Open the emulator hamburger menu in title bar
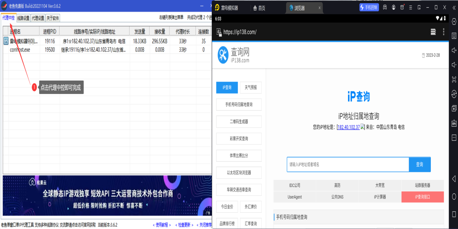Image resolution: width=458 pixels, height=229 pixels. coord(411,8)
